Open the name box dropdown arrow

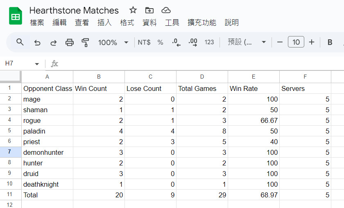(37, 64)
